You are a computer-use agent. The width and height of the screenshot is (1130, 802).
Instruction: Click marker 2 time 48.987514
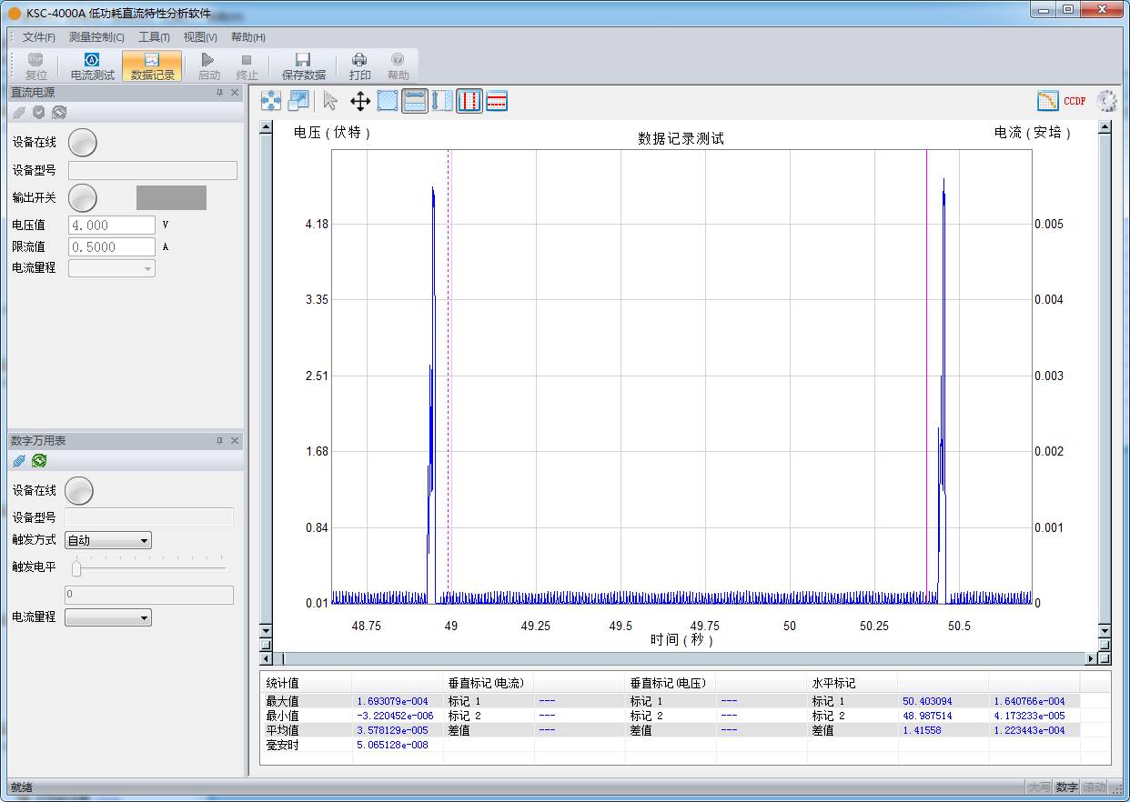[927, 716]
